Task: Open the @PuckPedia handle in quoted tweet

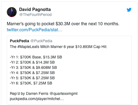Action: (41, 41)
